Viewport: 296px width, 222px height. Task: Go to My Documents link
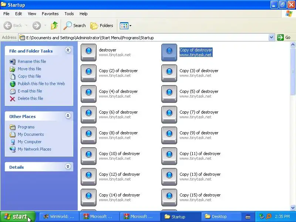[x=31, y=134]
